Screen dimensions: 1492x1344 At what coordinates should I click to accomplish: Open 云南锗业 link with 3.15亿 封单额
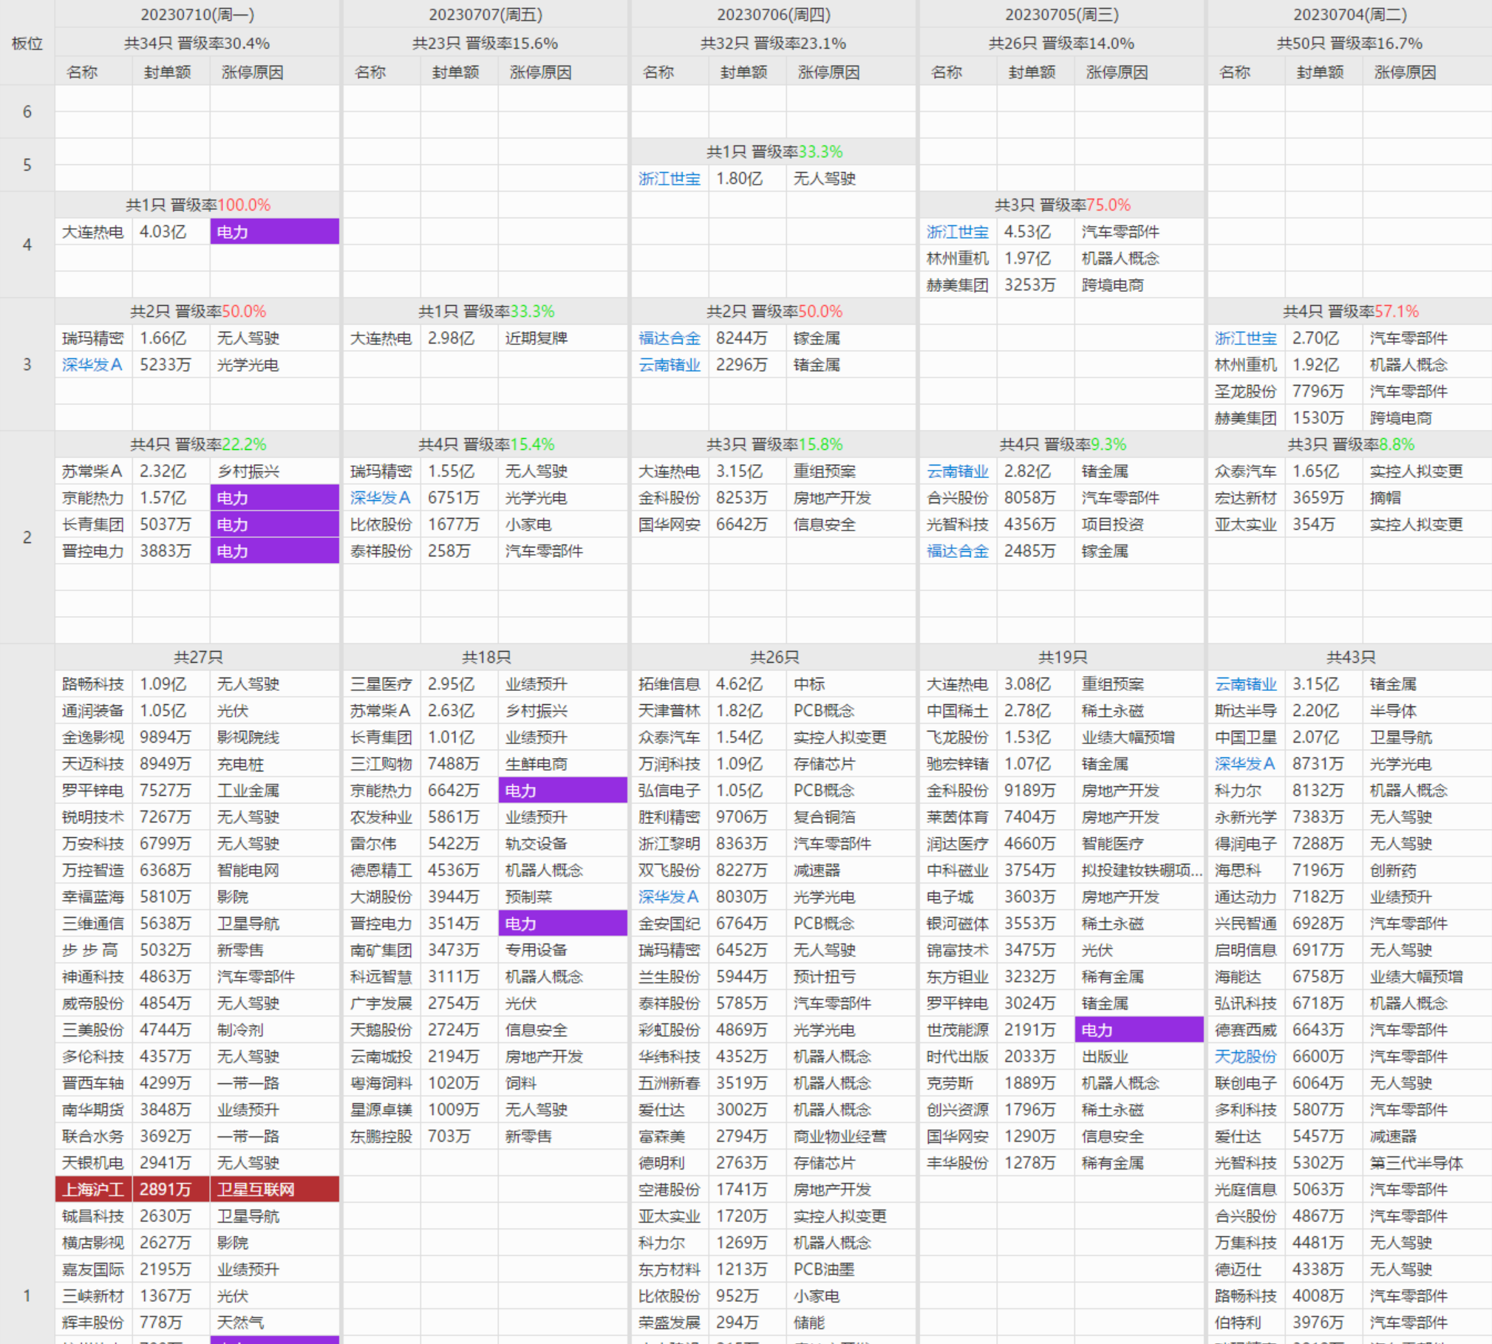coord(1246,684)
